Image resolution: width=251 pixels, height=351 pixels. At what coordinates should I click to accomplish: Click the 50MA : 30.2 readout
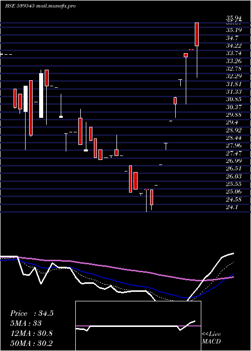tap(31, 343)
